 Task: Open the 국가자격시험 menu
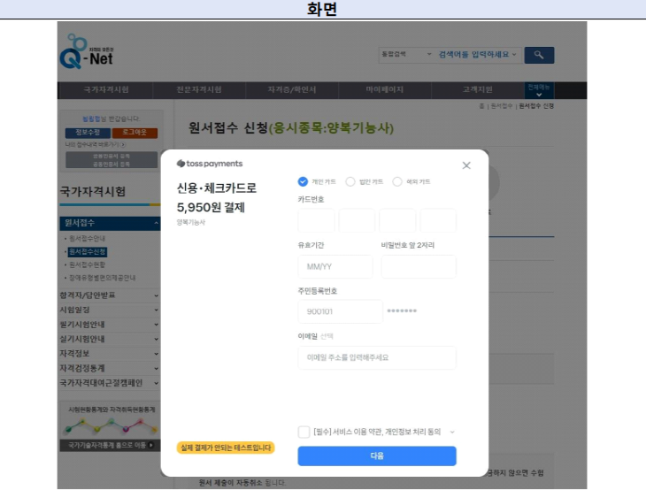106,89
